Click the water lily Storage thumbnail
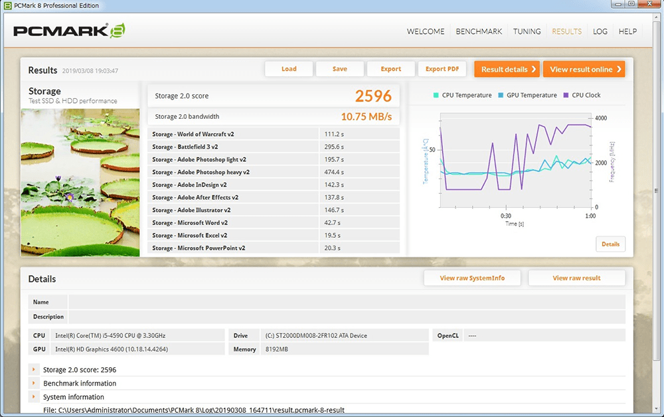Image resolution: width=664 pixels, height=417 pixels. pyautogui.click(x=80, y=183)
